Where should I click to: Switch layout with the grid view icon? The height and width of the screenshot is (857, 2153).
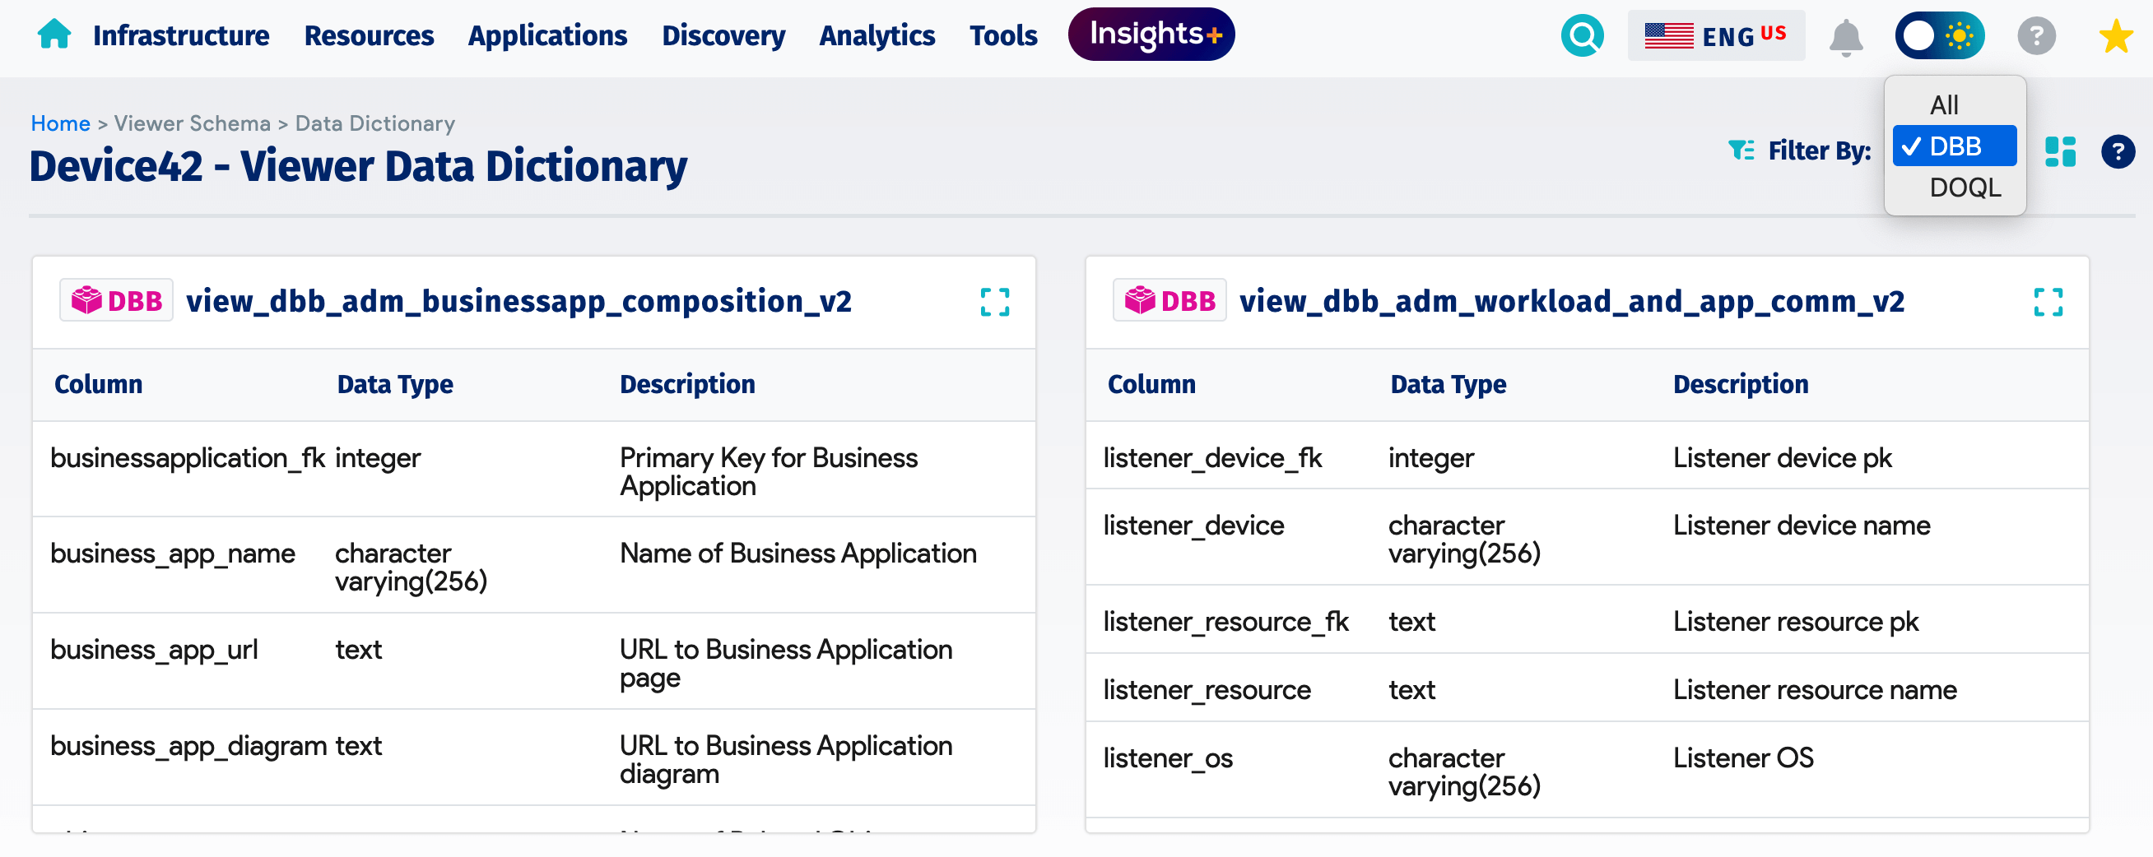(2059, 152)
